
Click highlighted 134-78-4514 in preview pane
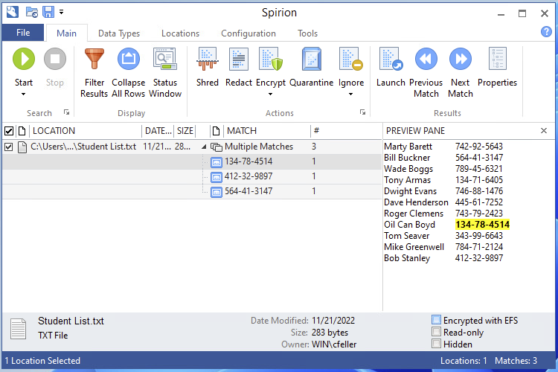[482, 225]
